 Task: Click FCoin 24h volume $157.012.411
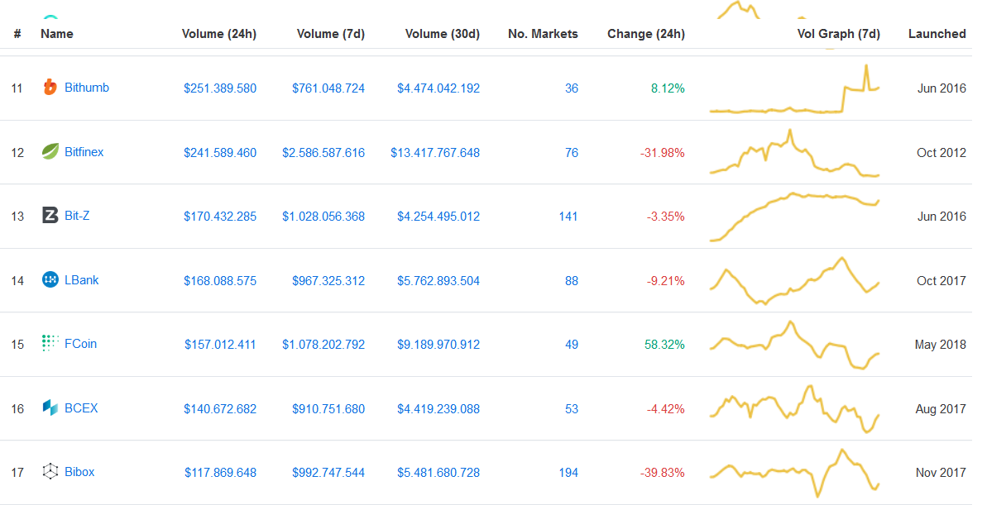220,345
